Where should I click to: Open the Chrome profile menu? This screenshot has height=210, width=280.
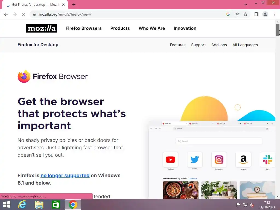[265, 14]
